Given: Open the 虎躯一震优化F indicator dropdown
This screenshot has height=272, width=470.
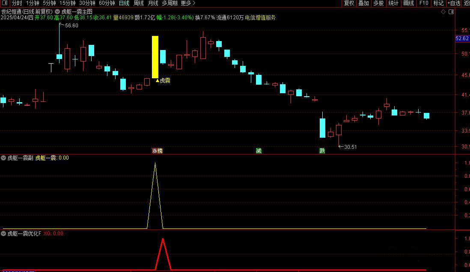Looking at the screenshot, I should tap(3, 234).
